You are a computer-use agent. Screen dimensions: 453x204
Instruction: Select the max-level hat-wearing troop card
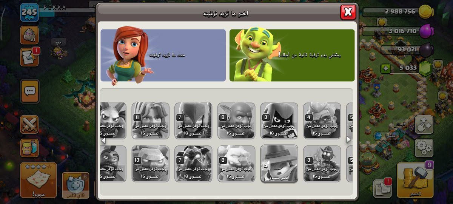[x=279, y=164]
